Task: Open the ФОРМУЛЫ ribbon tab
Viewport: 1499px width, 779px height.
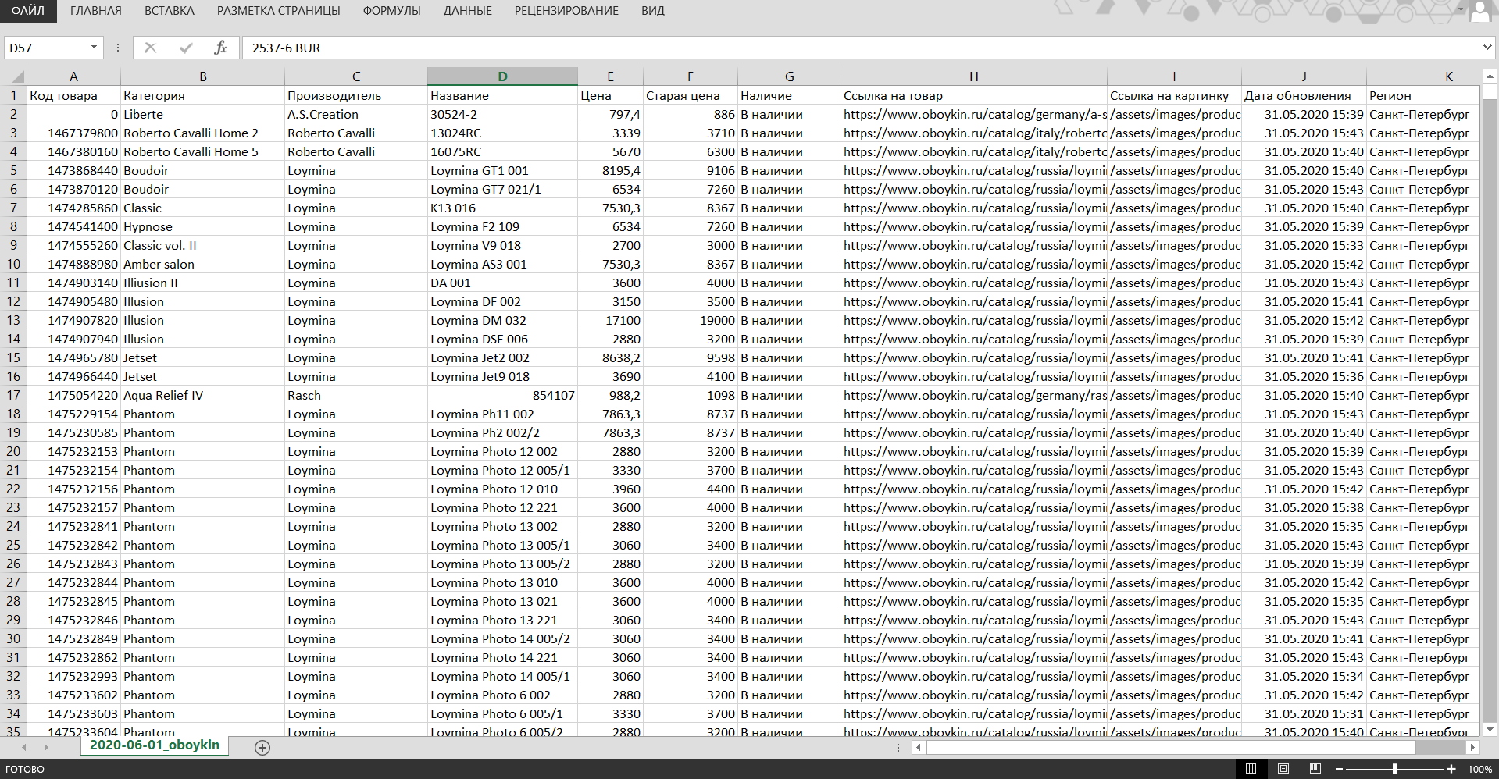Action: pyautogui.click(x=392, y=11)
